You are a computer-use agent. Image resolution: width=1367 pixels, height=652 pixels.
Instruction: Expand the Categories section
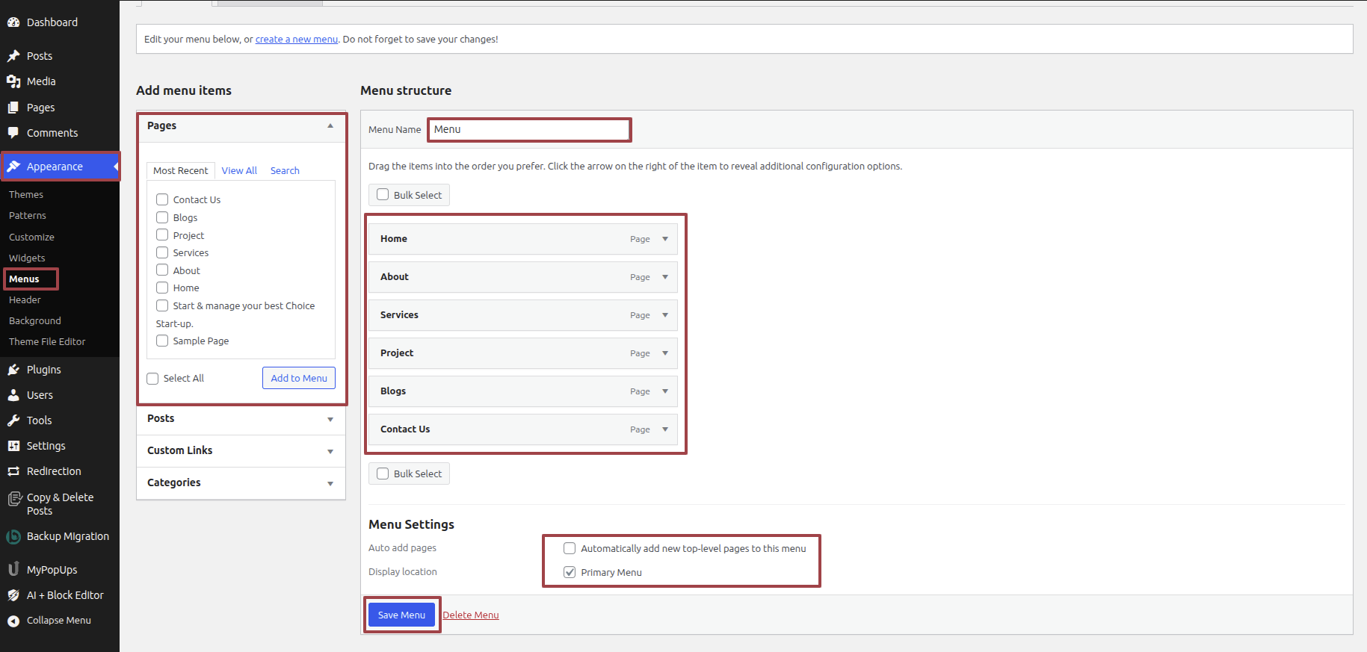(330, 483)
